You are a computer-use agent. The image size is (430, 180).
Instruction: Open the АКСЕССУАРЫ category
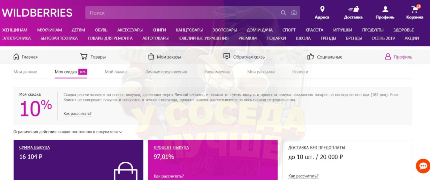pos(130,30)
